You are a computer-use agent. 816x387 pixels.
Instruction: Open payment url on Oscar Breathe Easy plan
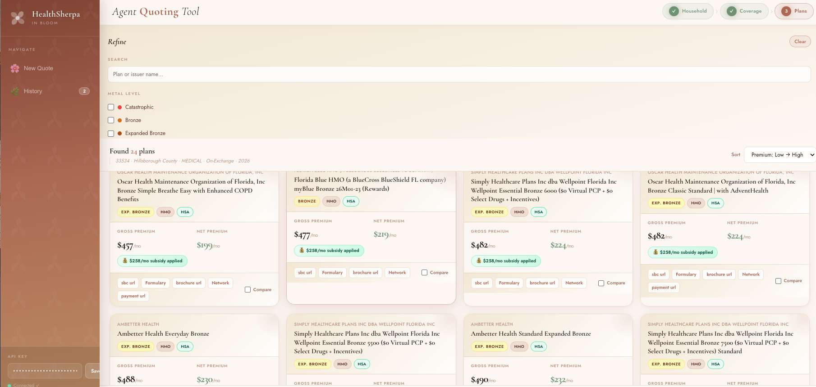133,296
